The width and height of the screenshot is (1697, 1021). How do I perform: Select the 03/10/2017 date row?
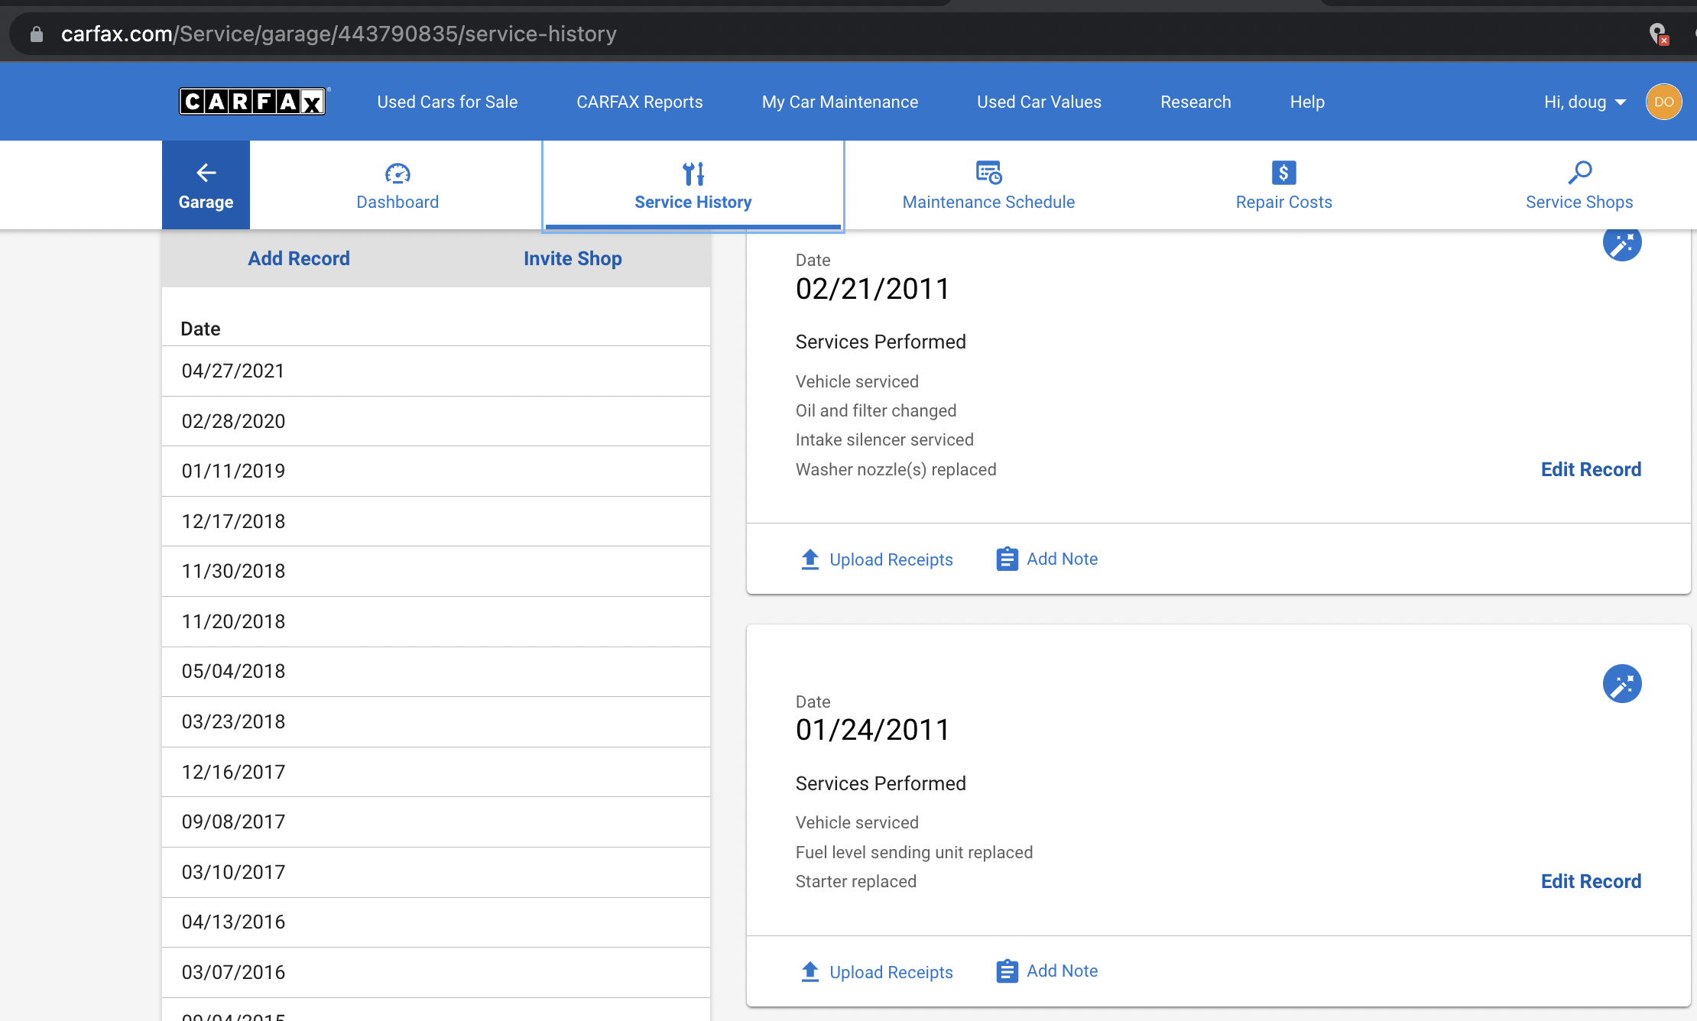[x=436, y=872]
